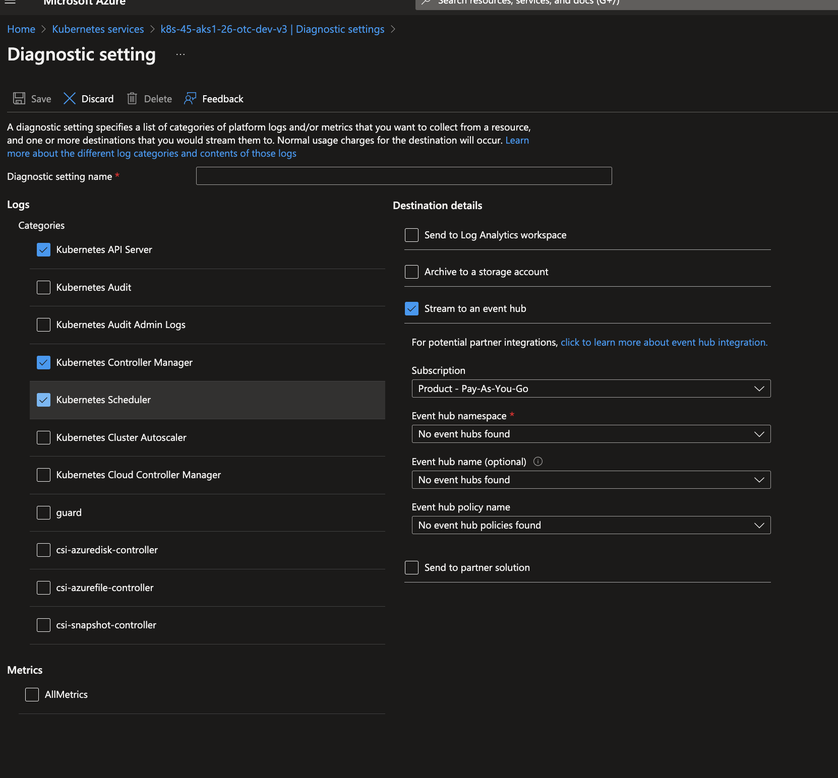This screenshot has height=778, width=838.
Task: Open the Event hub name dropdown
Action: point(591,480)
